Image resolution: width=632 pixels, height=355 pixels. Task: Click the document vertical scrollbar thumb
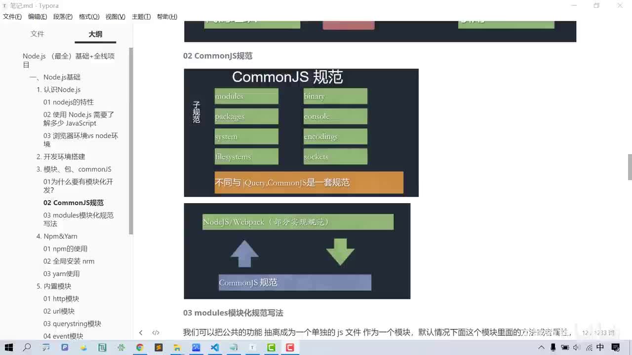[x=630, y=167]
